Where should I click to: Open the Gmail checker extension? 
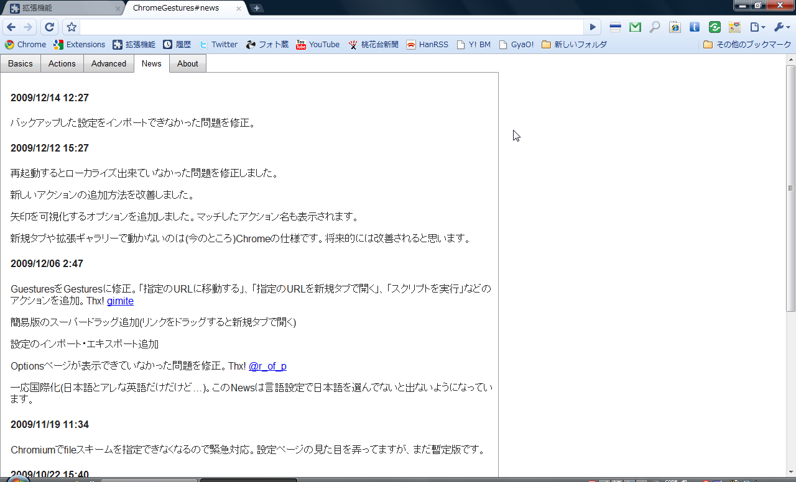click(635, 27)
